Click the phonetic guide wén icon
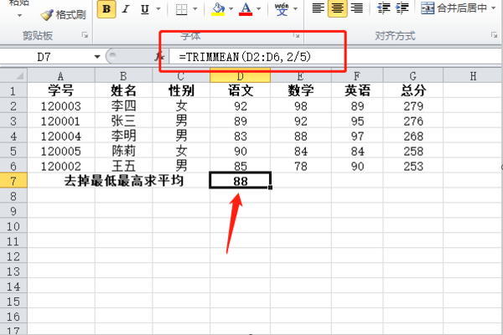 tap(282, 9)
